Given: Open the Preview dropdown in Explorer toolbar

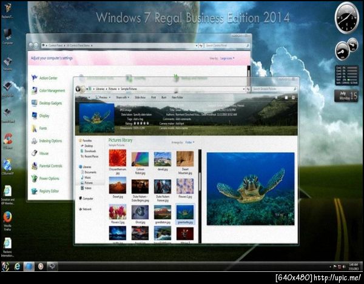Looking at the screenshot, I should coord(103,97).
